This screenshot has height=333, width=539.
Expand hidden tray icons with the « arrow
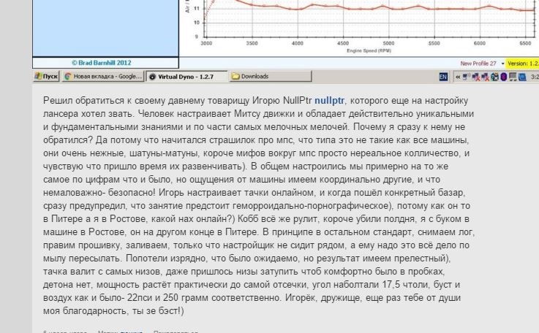[x=458, y=77]
